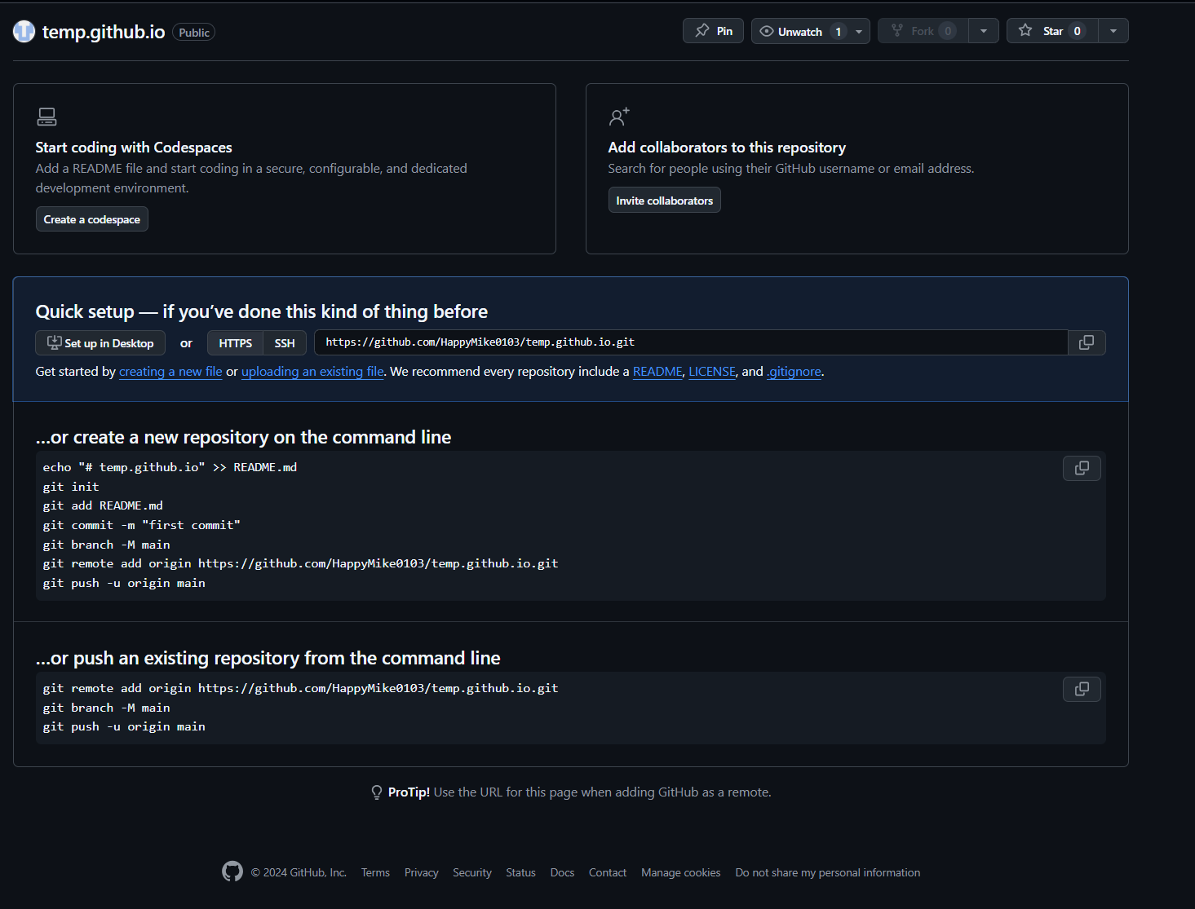The height and width of the screenshot is (909, 1195).
Task: Open the .gitignore recommendation link
Action: point(794,372)
